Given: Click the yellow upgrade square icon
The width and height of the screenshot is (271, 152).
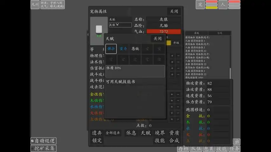Looking at the screenshot, I should pyautogui.click(x=169, y=43).
